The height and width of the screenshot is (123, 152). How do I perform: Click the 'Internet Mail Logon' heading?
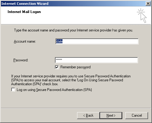pos(24,12)
